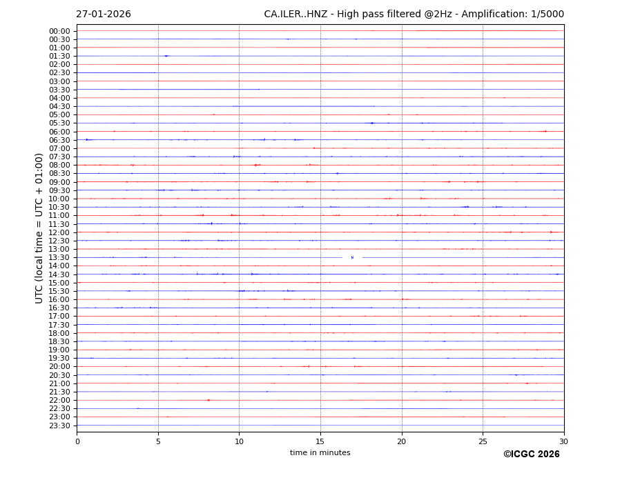Click the 'time in minutes' axis label

(320, 453)
